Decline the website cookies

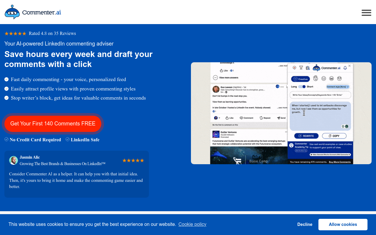click(305, 224)
